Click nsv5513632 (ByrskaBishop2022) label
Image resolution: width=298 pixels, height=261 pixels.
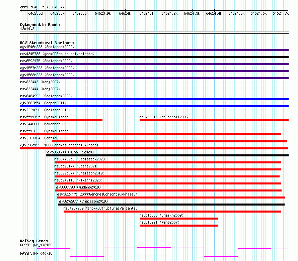coord(49,131)
